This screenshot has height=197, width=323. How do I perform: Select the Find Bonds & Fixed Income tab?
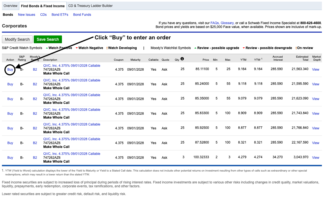[43, 6]
